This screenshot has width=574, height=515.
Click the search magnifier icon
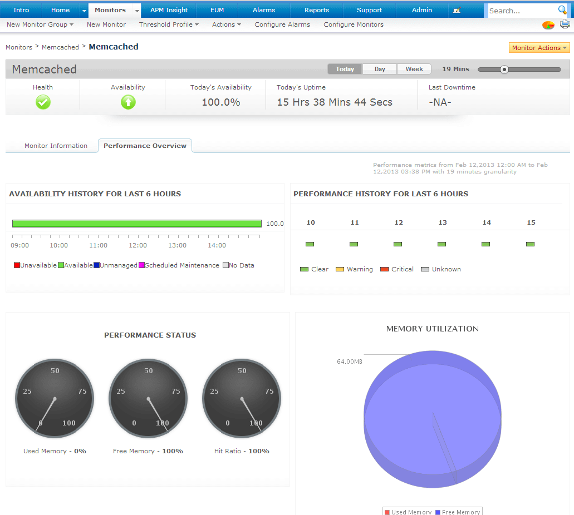point(562,10)
